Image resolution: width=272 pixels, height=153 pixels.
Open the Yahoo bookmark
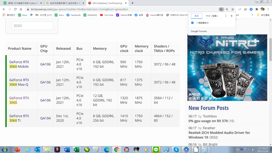124,15
